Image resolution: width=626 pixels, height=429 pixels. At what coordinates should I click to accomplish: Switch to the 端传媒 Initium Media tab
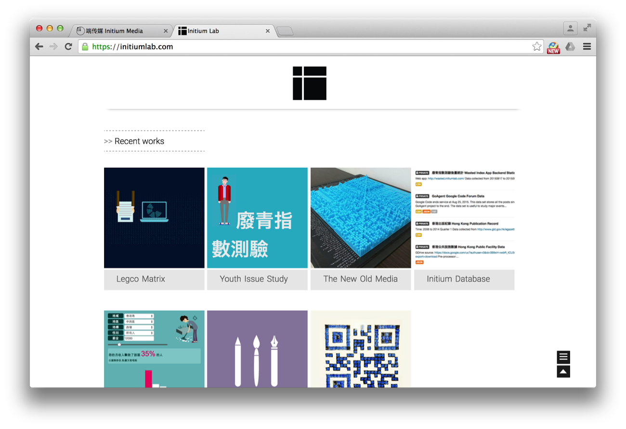pos(120,31)
